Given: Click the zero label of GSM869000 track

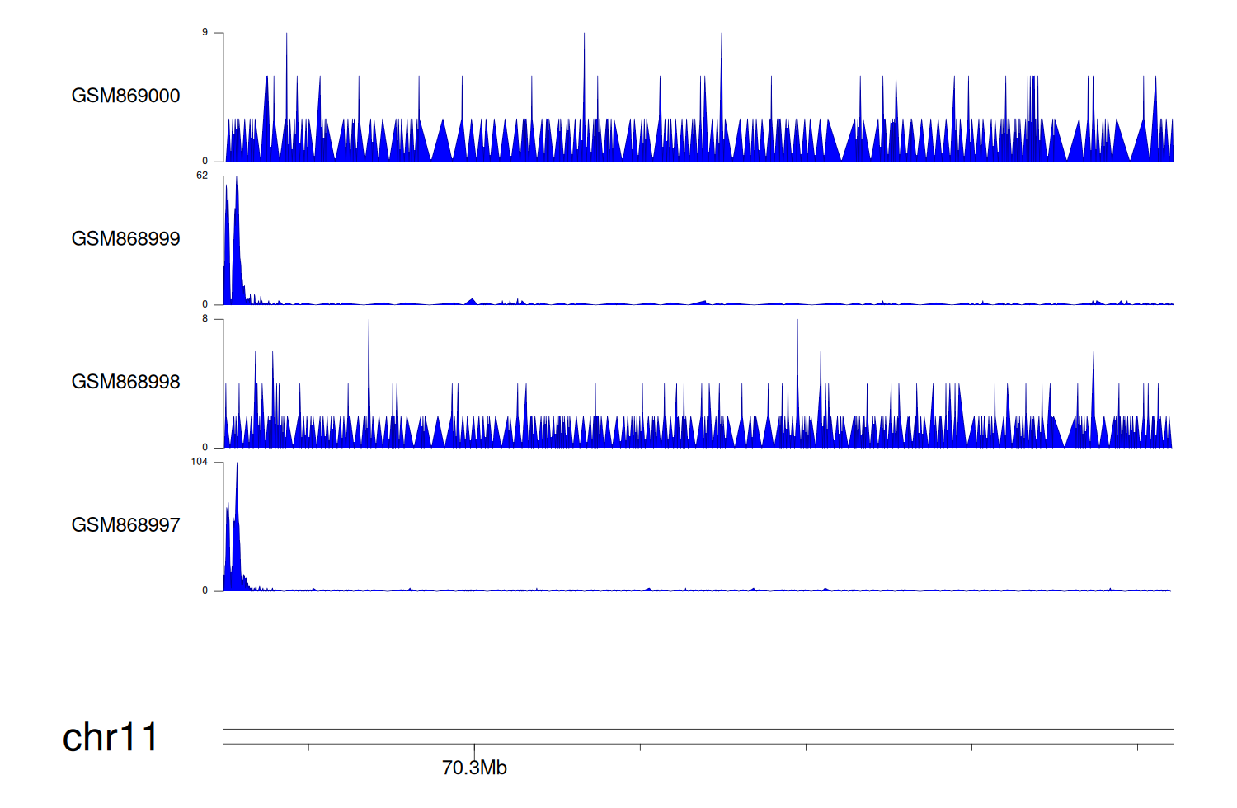Looking at the screenshot, I should [205, 161].
